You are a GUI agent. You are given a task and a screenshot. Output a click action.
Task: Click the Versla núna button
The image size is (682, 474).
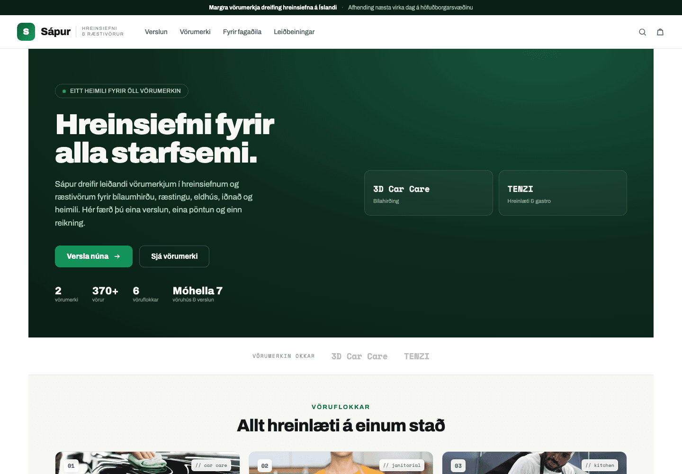(x=94, y=256)
